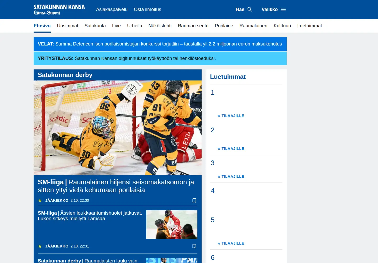This screenshot has width=378, height=263.
Task: Click the magnifying glass search icon
Action: (x=250, y=9)
